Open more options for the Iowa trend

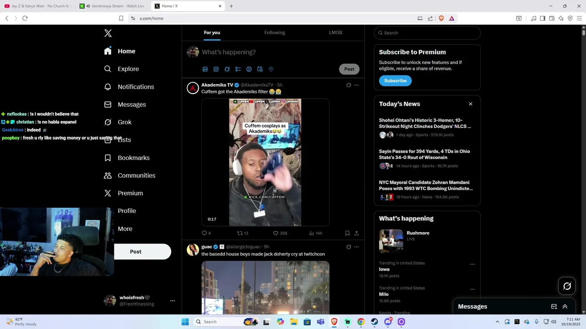tap(472, 264)
